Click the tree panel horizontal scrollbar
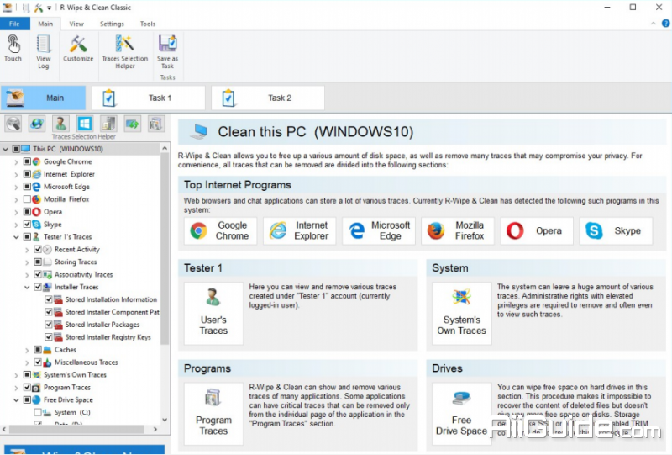 [x=76, y=429]
